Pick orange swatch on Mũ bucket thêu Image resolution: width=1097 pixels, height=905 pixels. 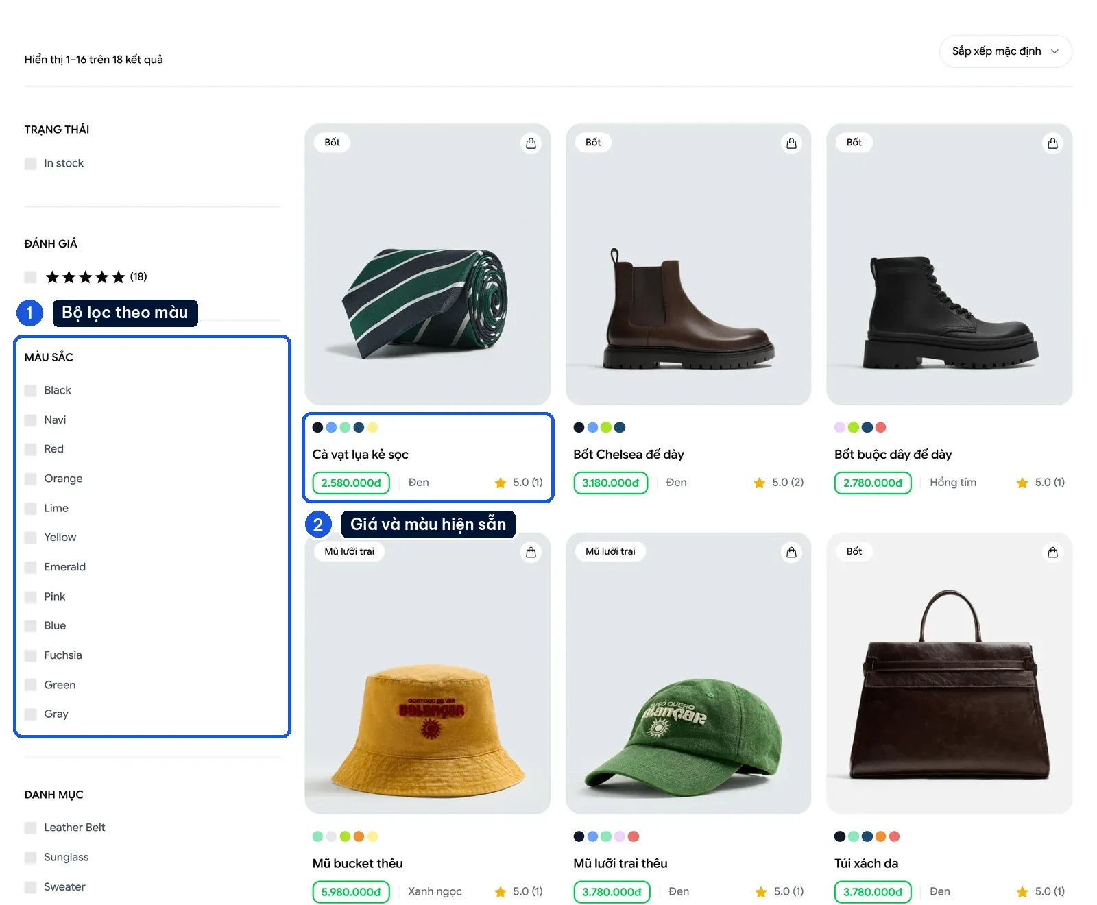tap(359, 837)
